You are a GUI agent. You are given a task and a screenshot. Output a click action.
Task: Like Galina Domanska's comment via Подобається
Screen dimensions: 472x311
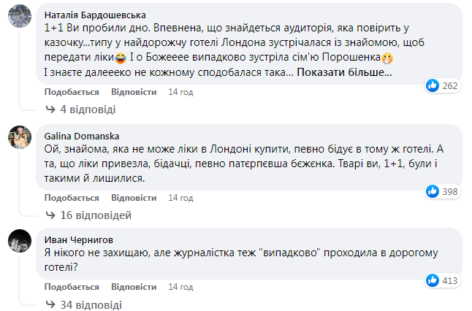point(72,197)
